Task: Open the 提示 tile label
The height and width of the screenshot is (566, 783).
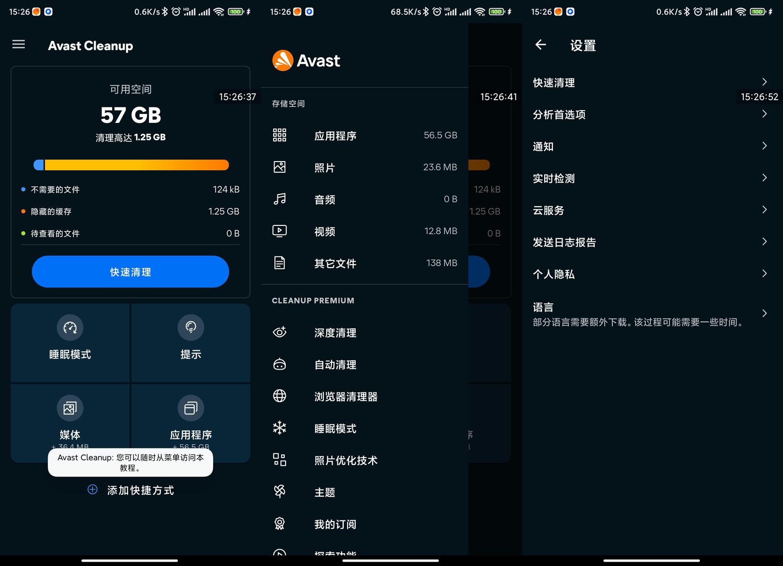Action: pos(191,355)
